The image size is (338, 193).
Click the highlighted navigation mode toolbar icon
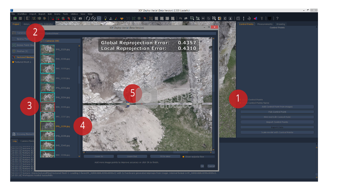tap(99, 18)
